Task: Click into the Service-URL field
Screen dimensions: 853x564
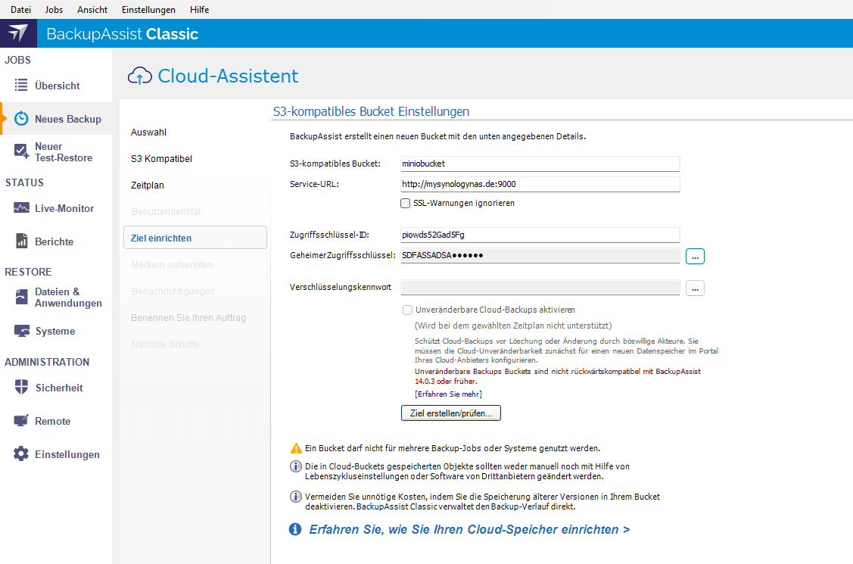Action: [539, 184]
